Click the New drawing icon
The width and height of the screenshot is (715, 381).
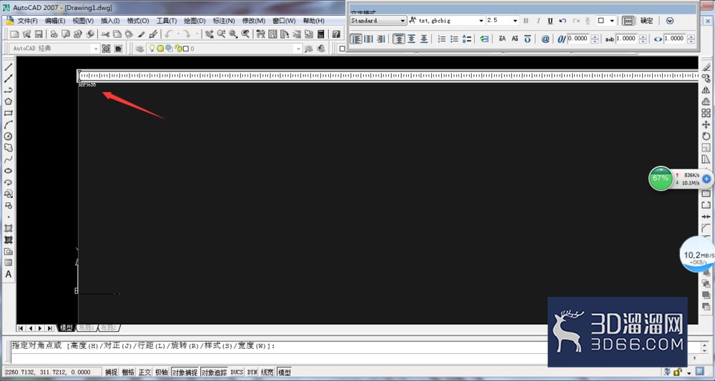(x=14, y=34)
